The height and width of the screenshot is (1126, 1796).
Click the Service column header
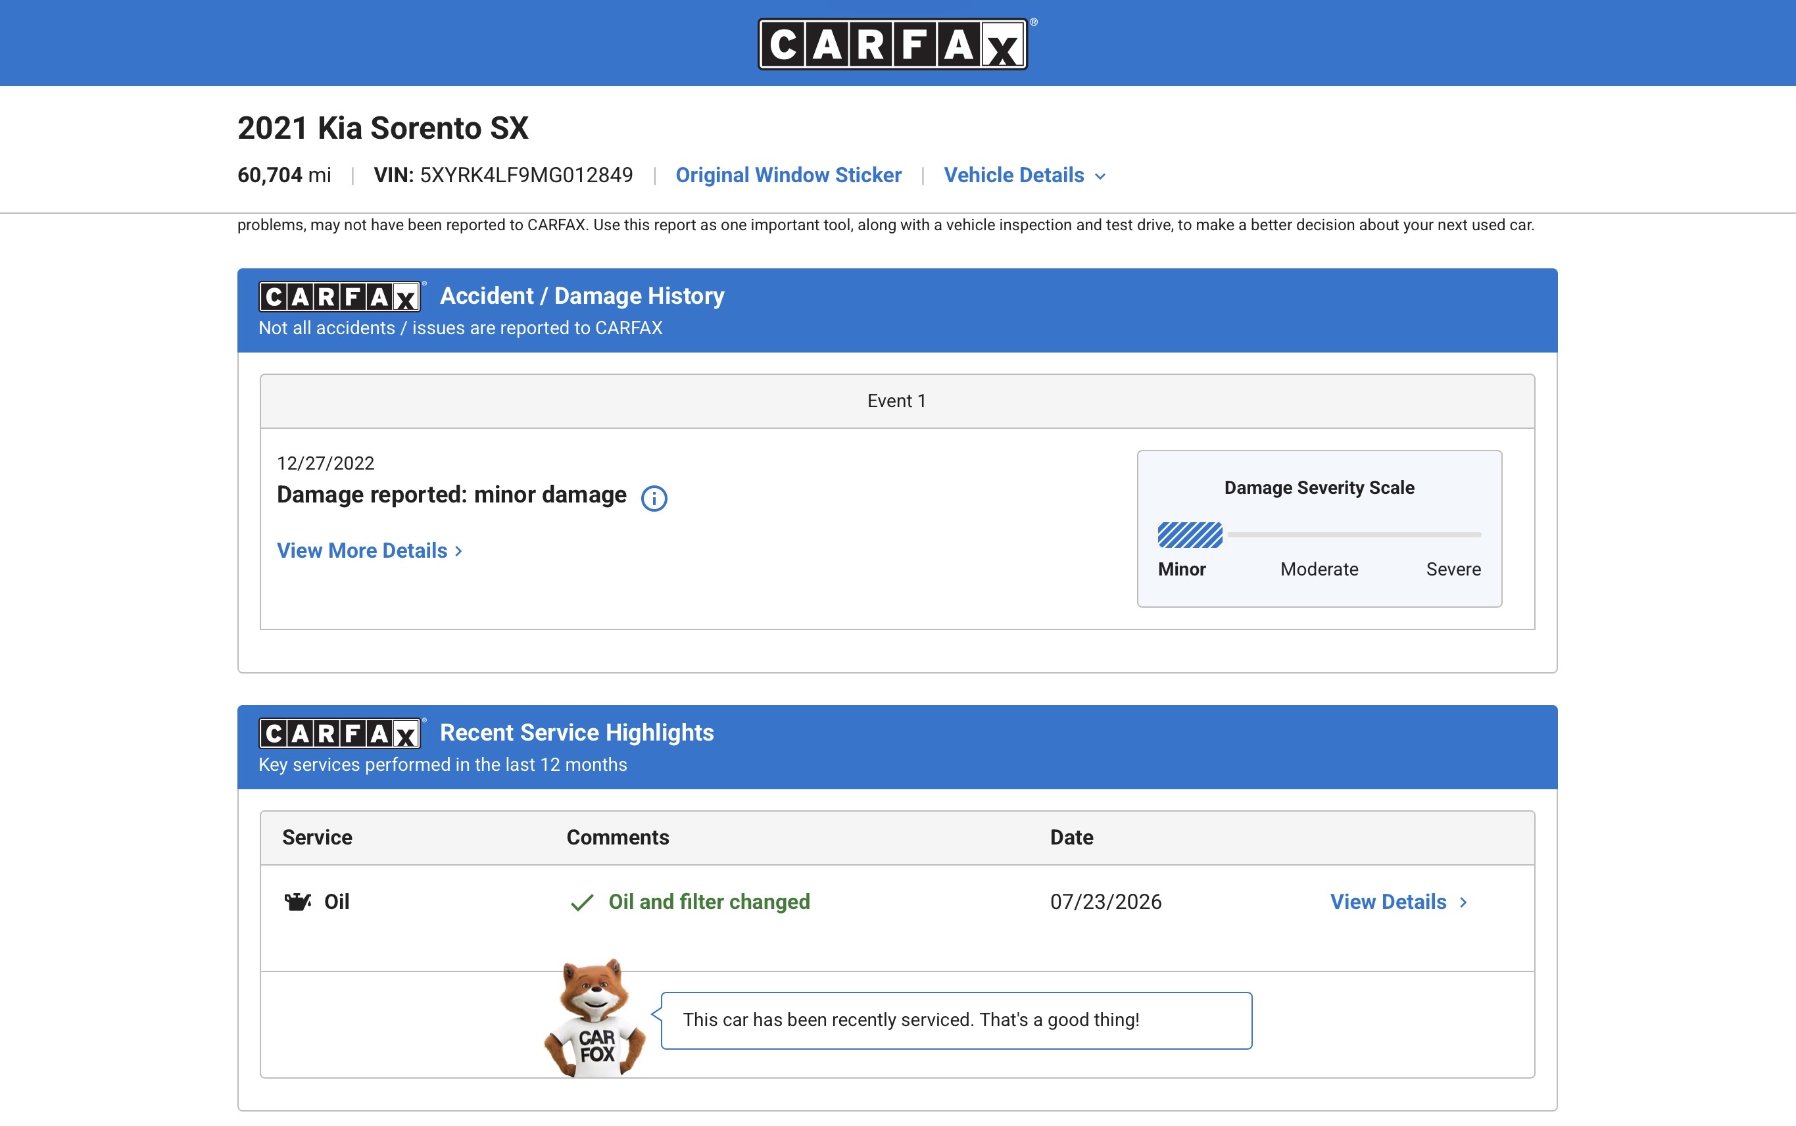pyautogui.click(x=317, y=837)
